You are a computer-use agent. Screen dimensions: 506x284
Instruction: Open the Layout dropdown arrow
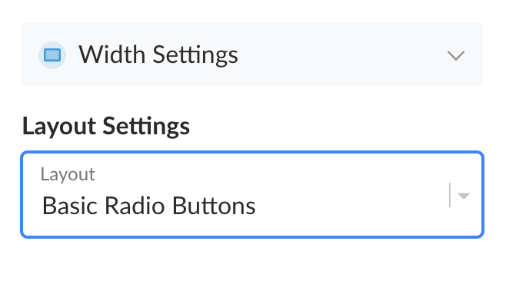click(464, 196)
